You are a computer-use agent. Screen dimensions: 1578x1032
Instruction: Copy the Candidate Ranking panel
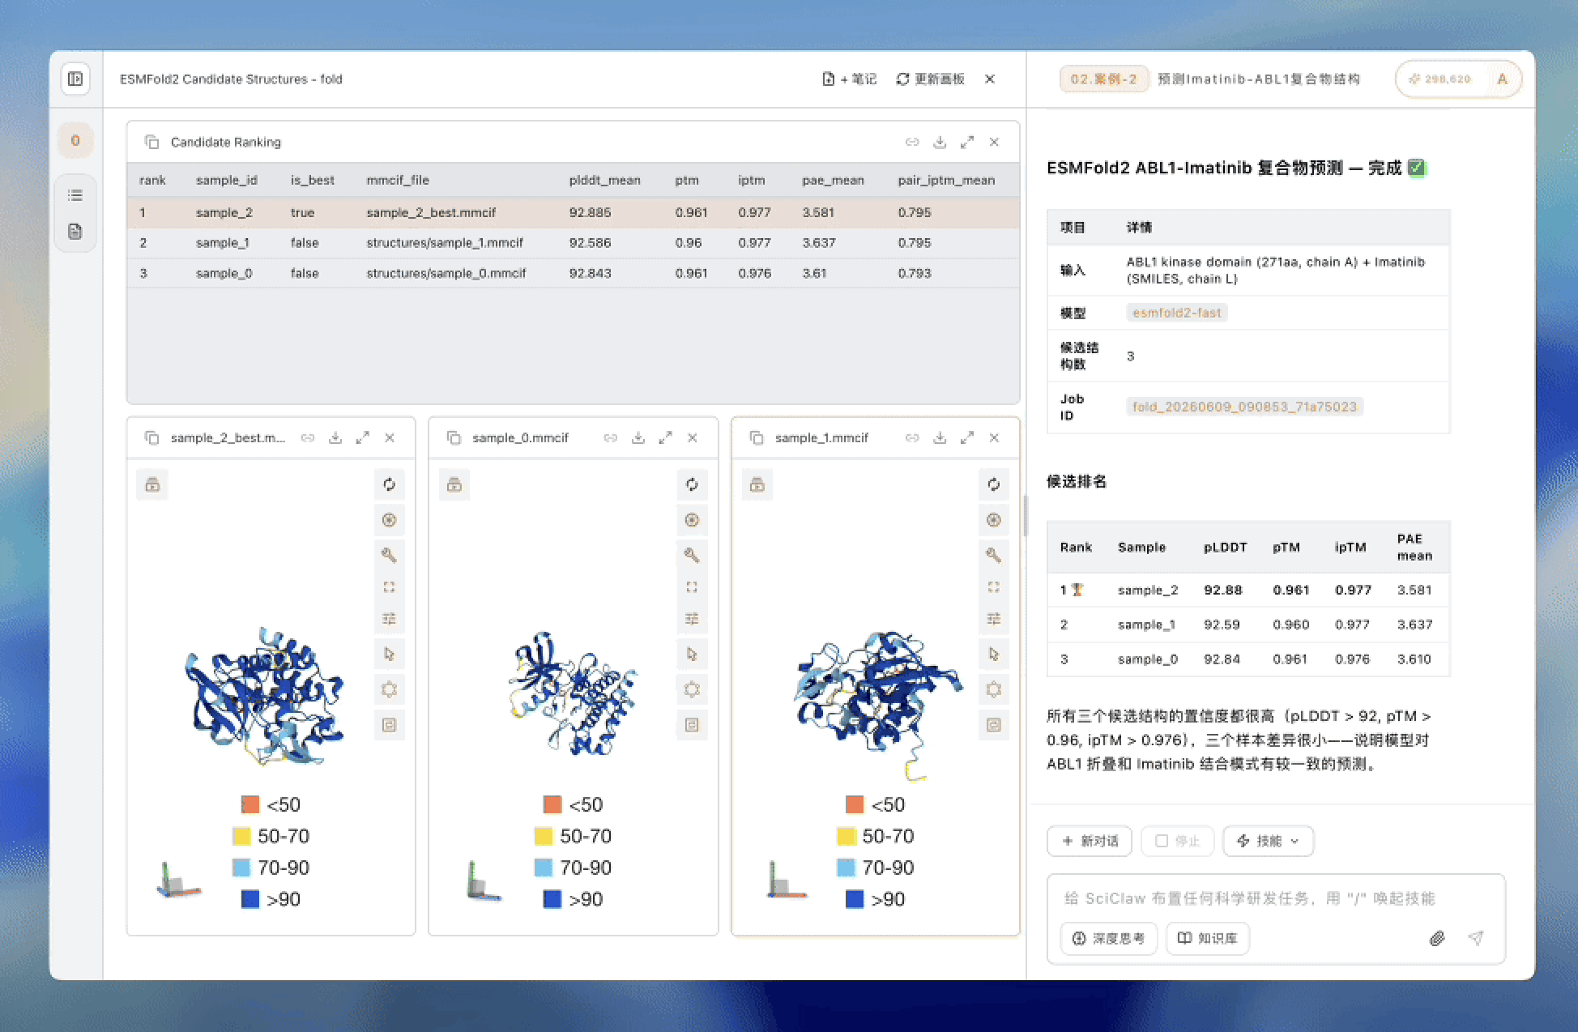pyautogui.click(x=151, y=142)
